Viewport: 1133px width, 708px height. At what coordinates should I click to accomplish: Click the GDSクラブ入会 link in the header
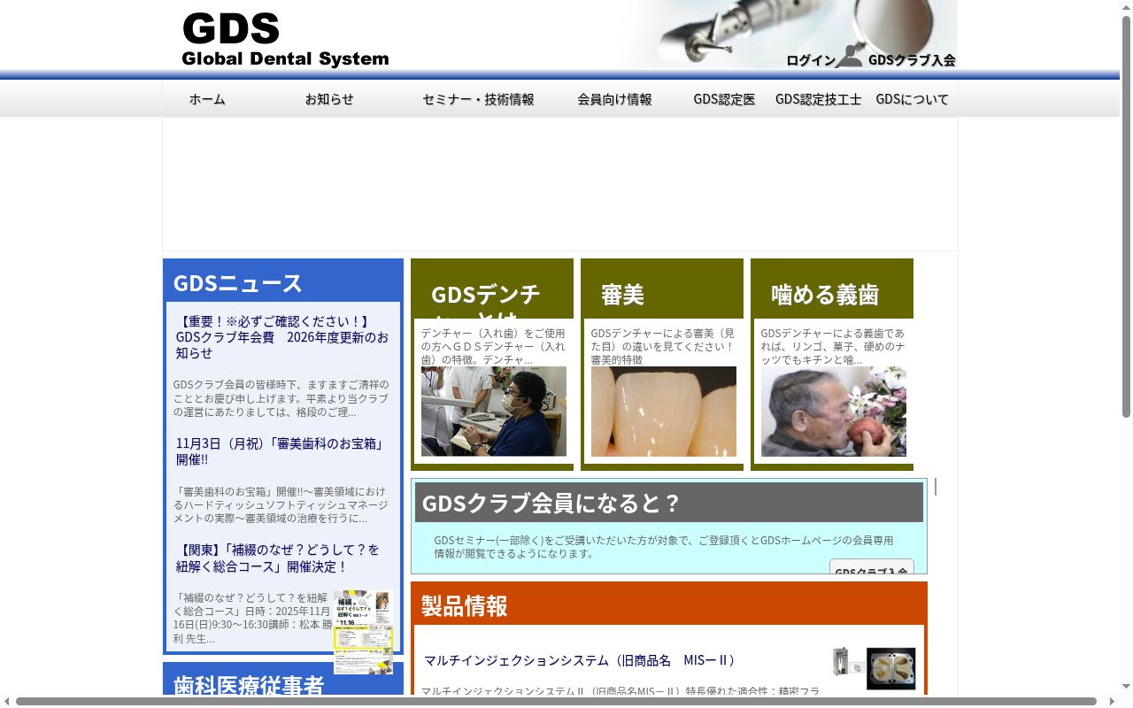[x=912, y=60]
